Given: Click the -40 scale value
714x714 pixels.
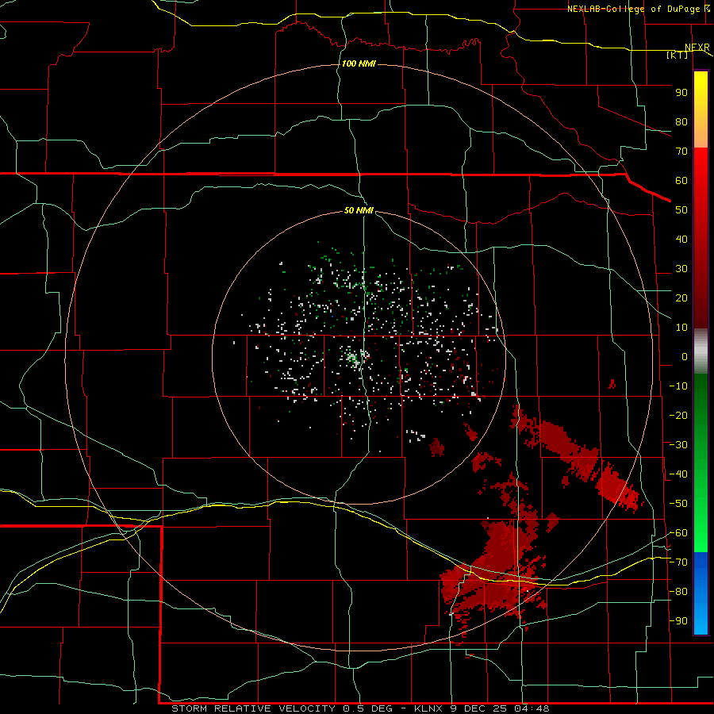Looking at the screenshot, I should tap(678, 474).
